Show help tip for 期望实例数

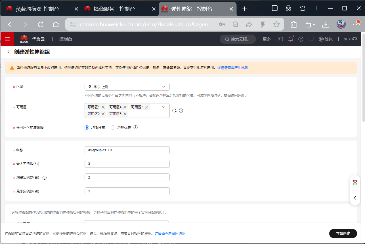[44, 178]
